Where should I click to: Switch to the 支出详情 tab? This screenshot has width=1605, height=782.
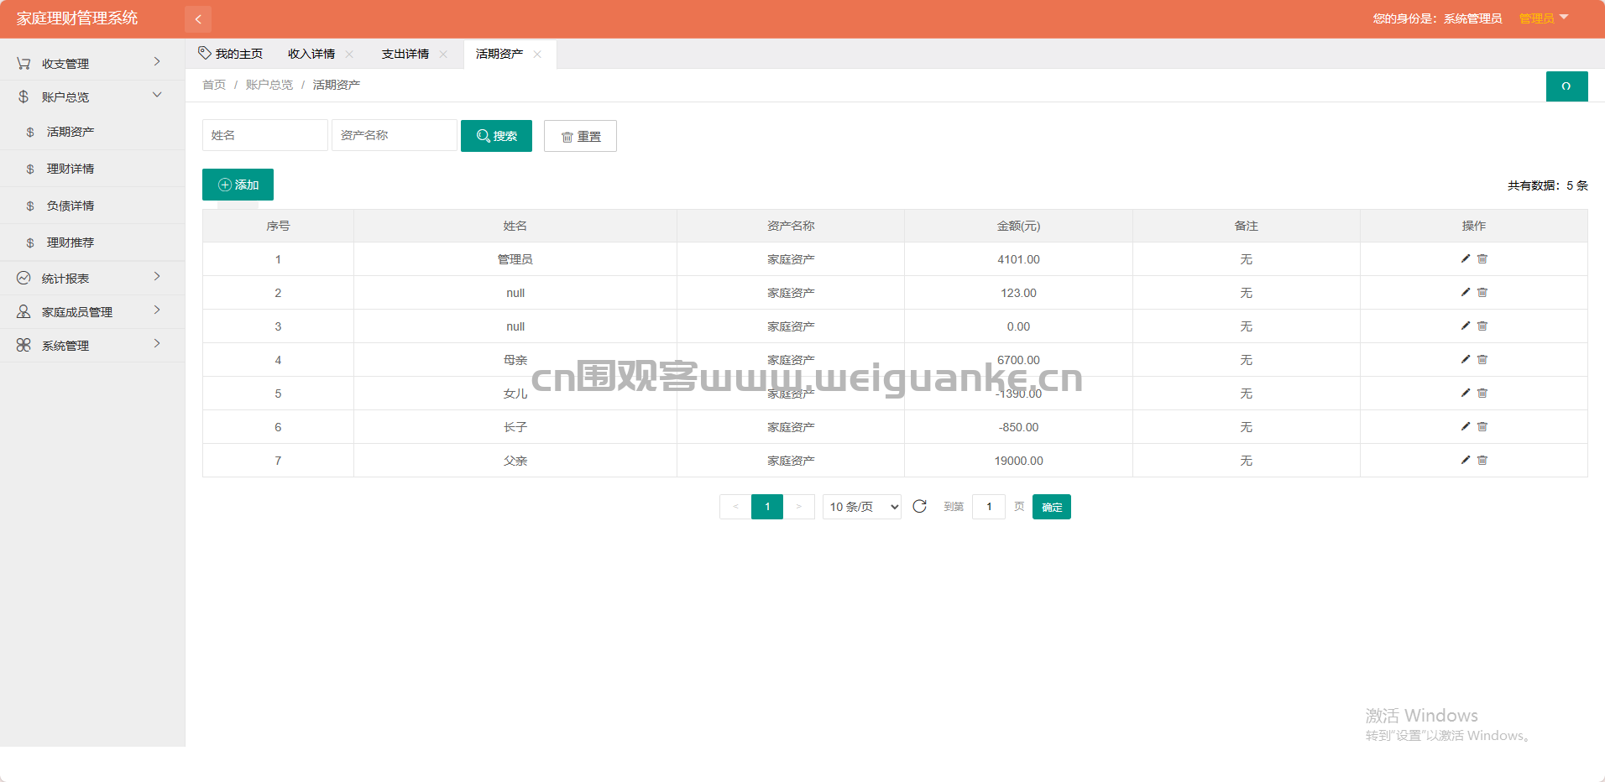tap(405, 54)
